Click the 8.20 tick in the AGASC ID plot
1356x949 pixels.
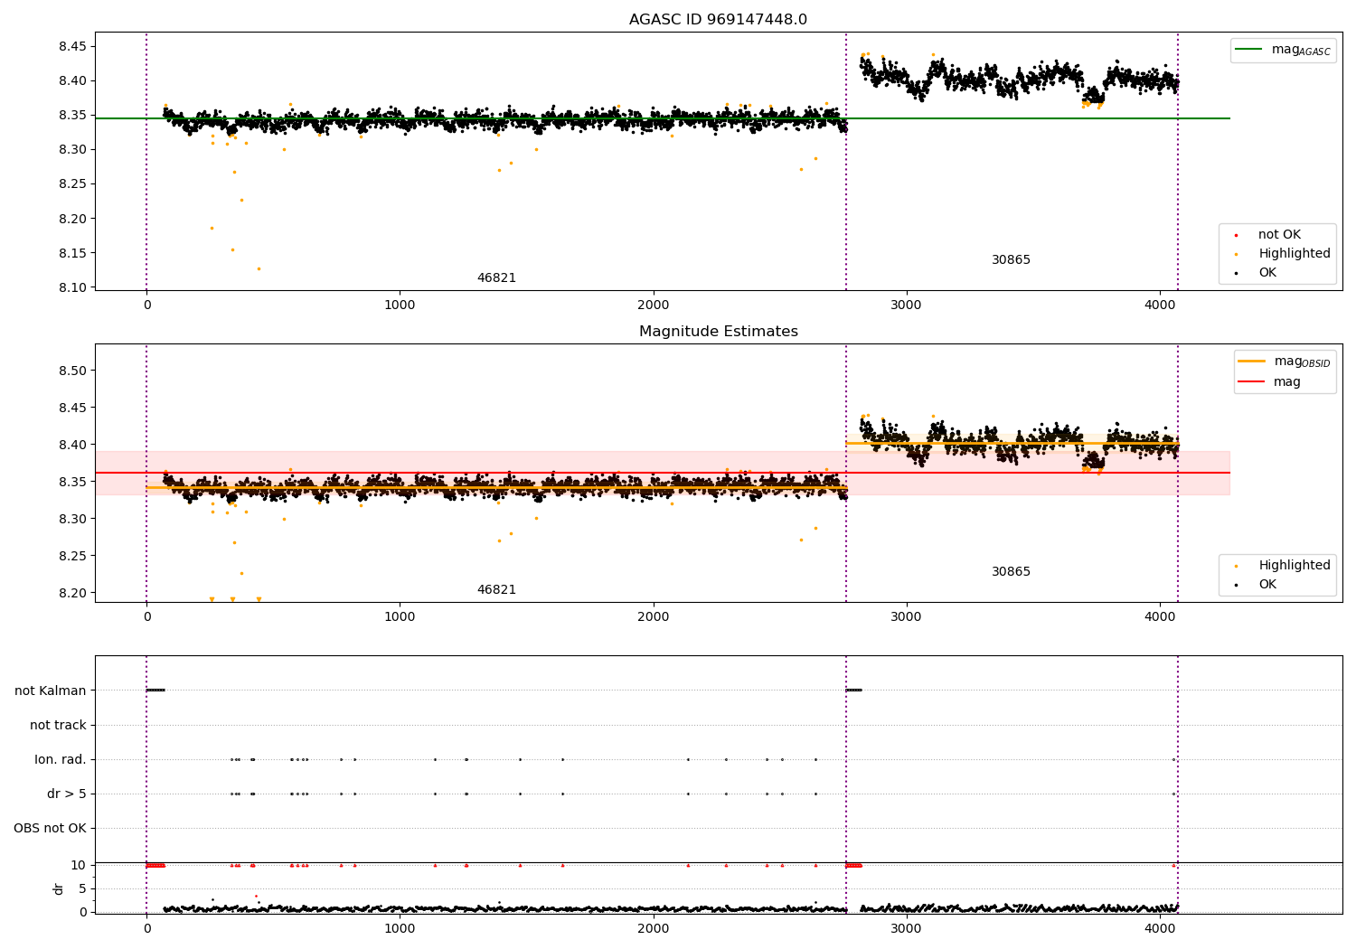point(72,219)
